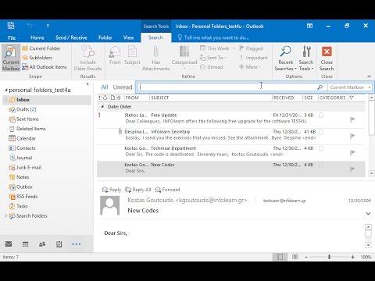
Task: Switch to Calendar view icon
Action: point(25,244)
